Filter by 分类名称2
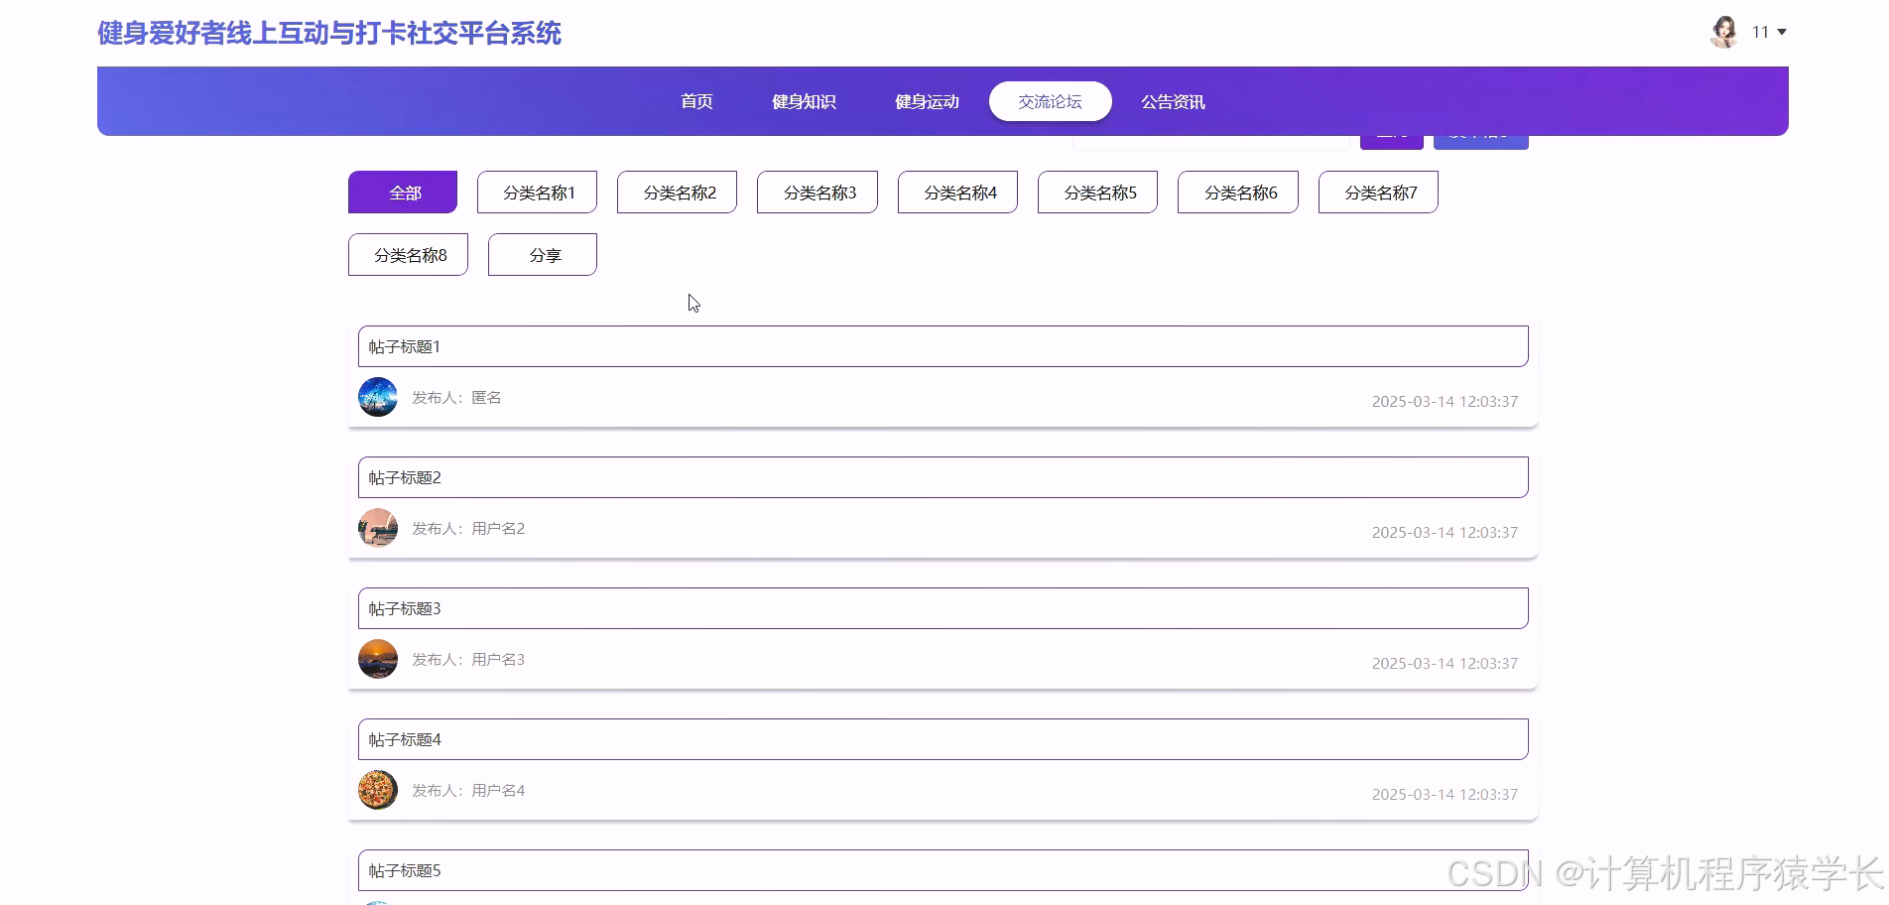Image resolution: width=1889 pixels, height=905 pixels. (x=677, y=192)
